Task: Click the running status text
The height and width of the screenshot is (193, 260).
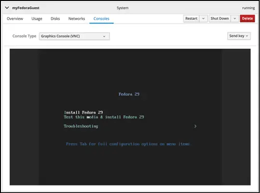Action: point(248,8)
